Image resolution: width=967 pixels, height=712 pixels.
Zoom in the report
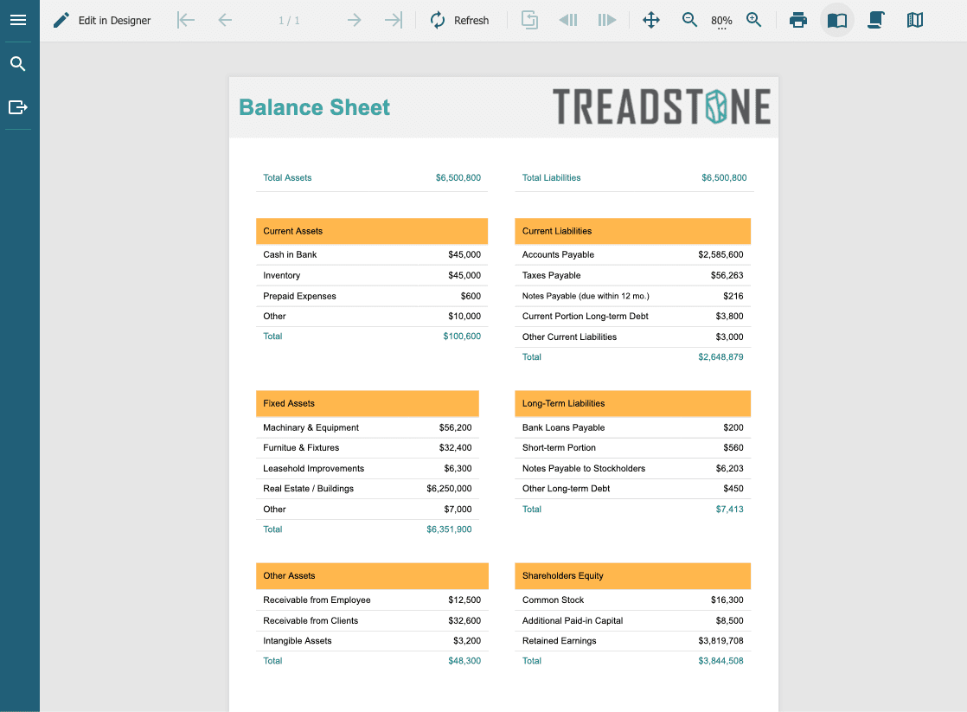point(753,21)
